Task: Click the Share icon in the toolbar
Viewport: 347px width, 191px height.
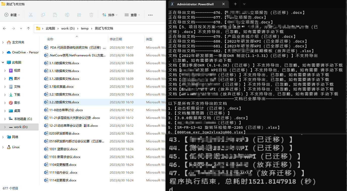Action: (x=79, y=15)
